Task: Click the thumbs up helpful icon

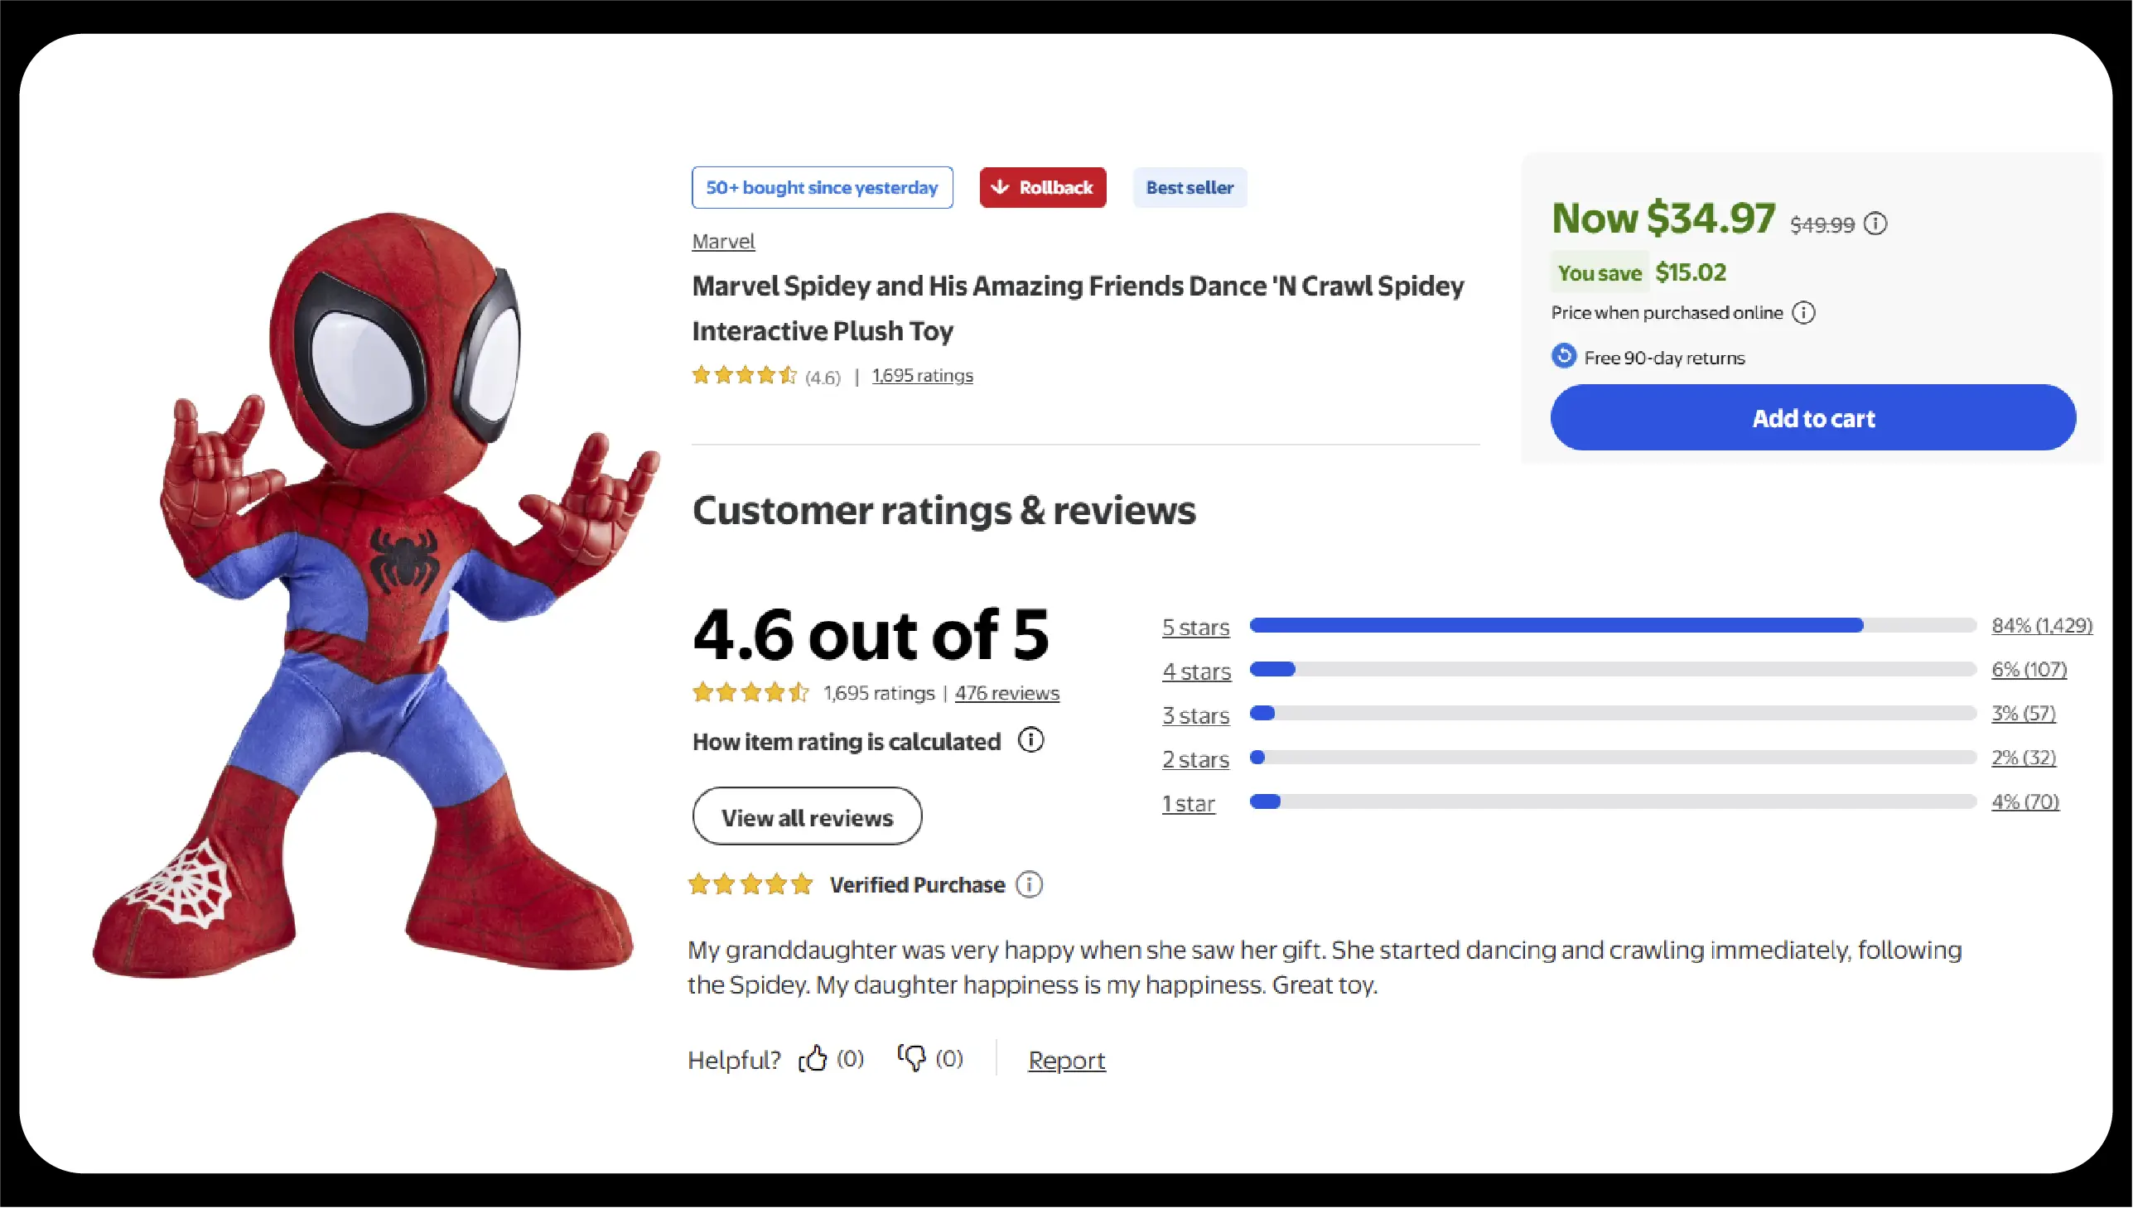Action: [x=813, y=1059]
